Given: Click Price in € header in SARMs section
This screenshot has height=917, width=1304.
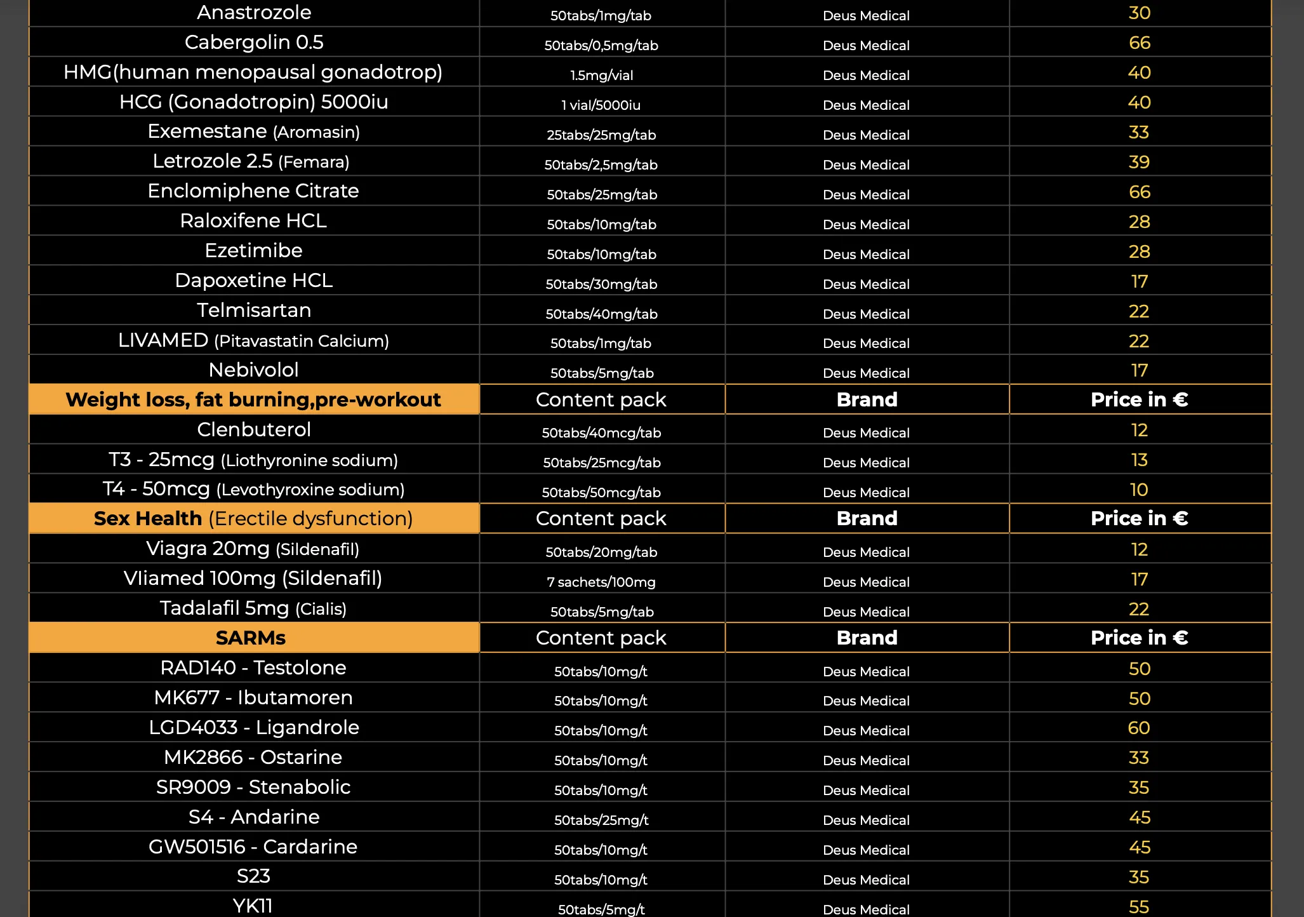Looking at the screenshot, I should [x=1140, y=638].
